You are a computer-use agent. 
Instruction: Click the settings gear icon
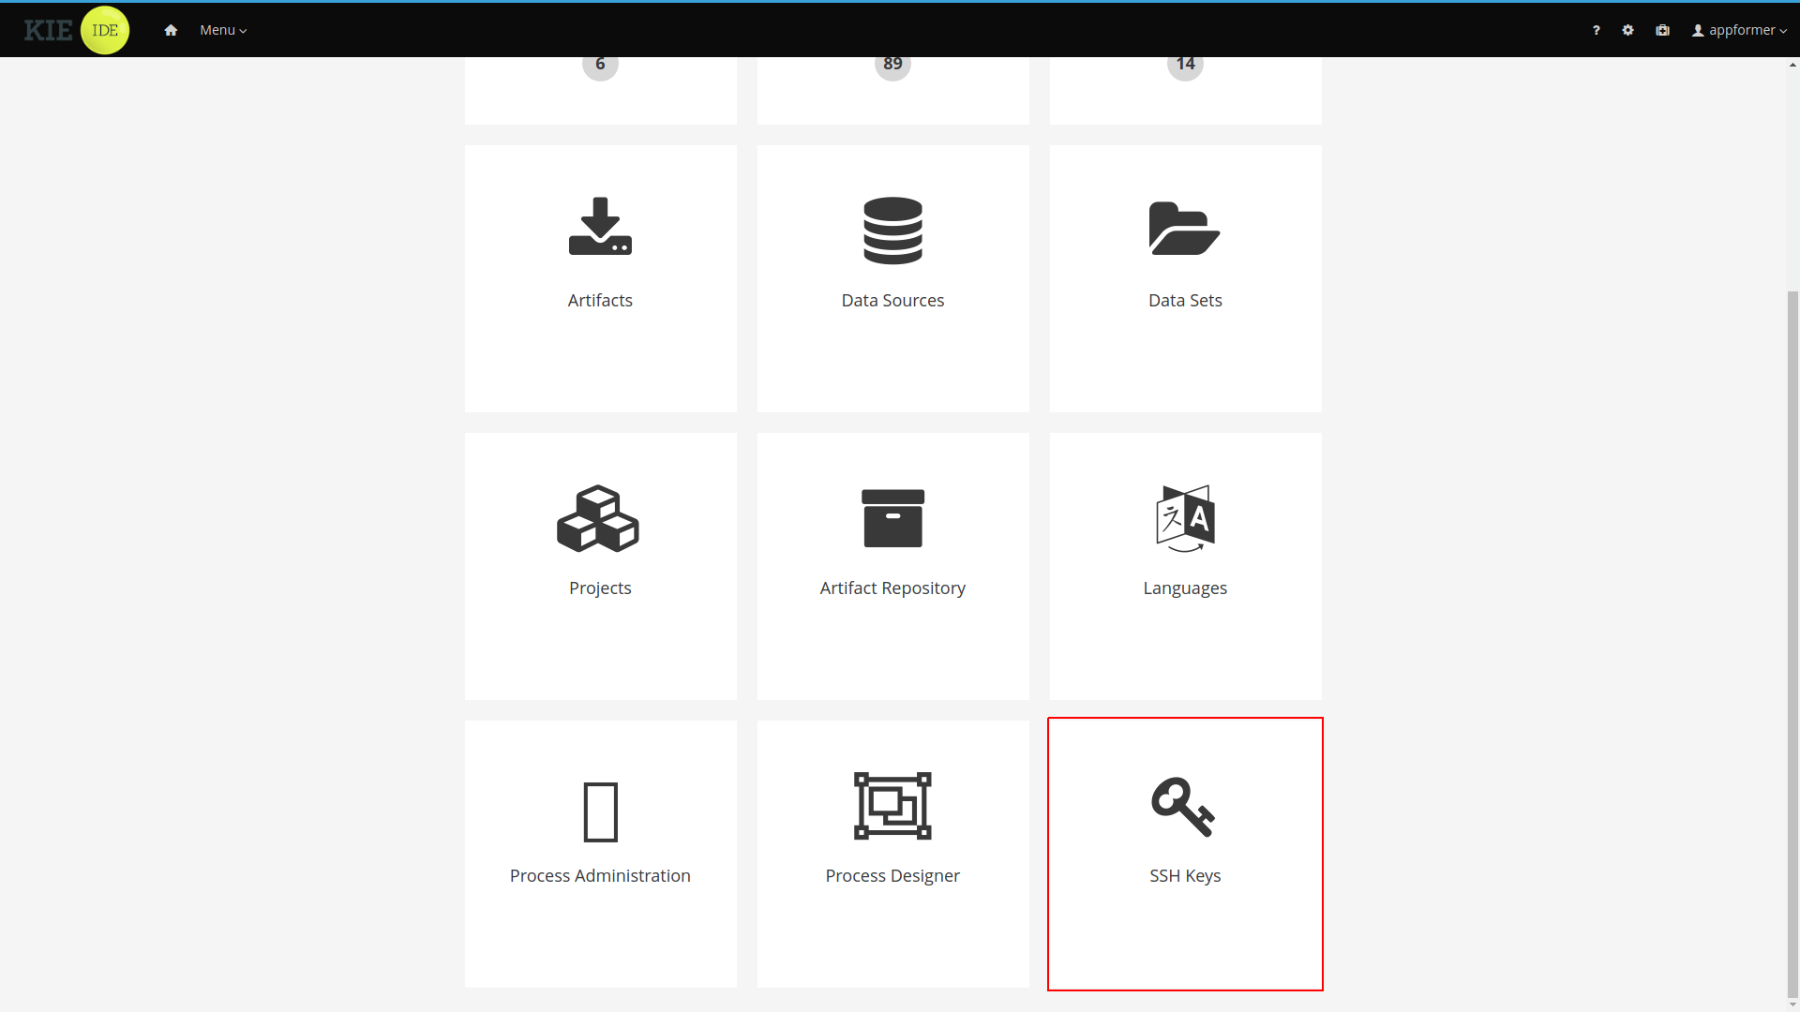[1627, 30]
